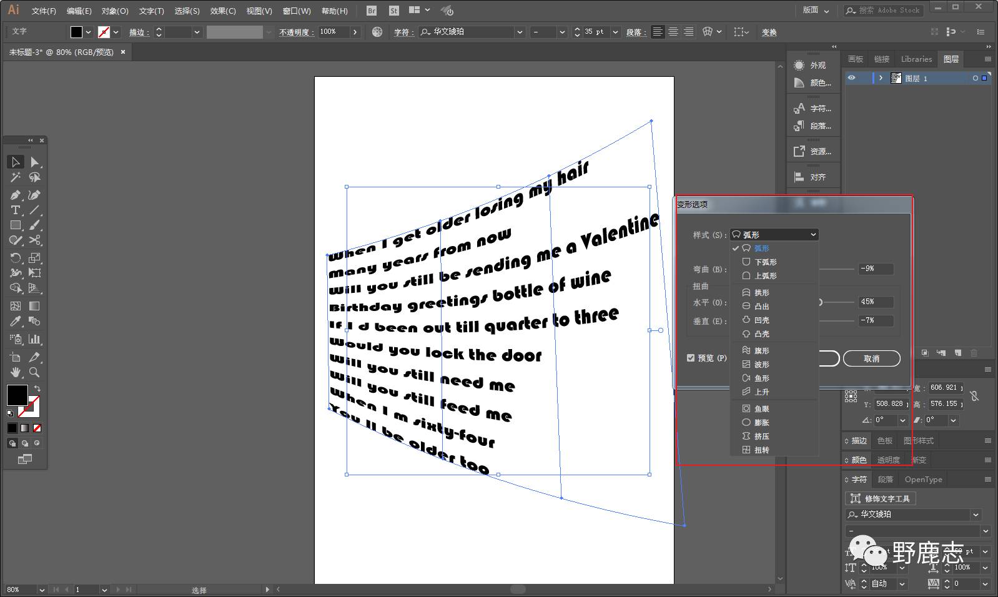Swap fill and stroke colors arrow

37,388
